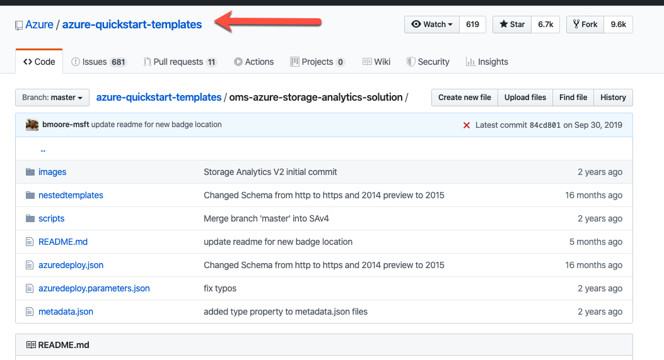Click the Find file button

click(x=573, y=98)
